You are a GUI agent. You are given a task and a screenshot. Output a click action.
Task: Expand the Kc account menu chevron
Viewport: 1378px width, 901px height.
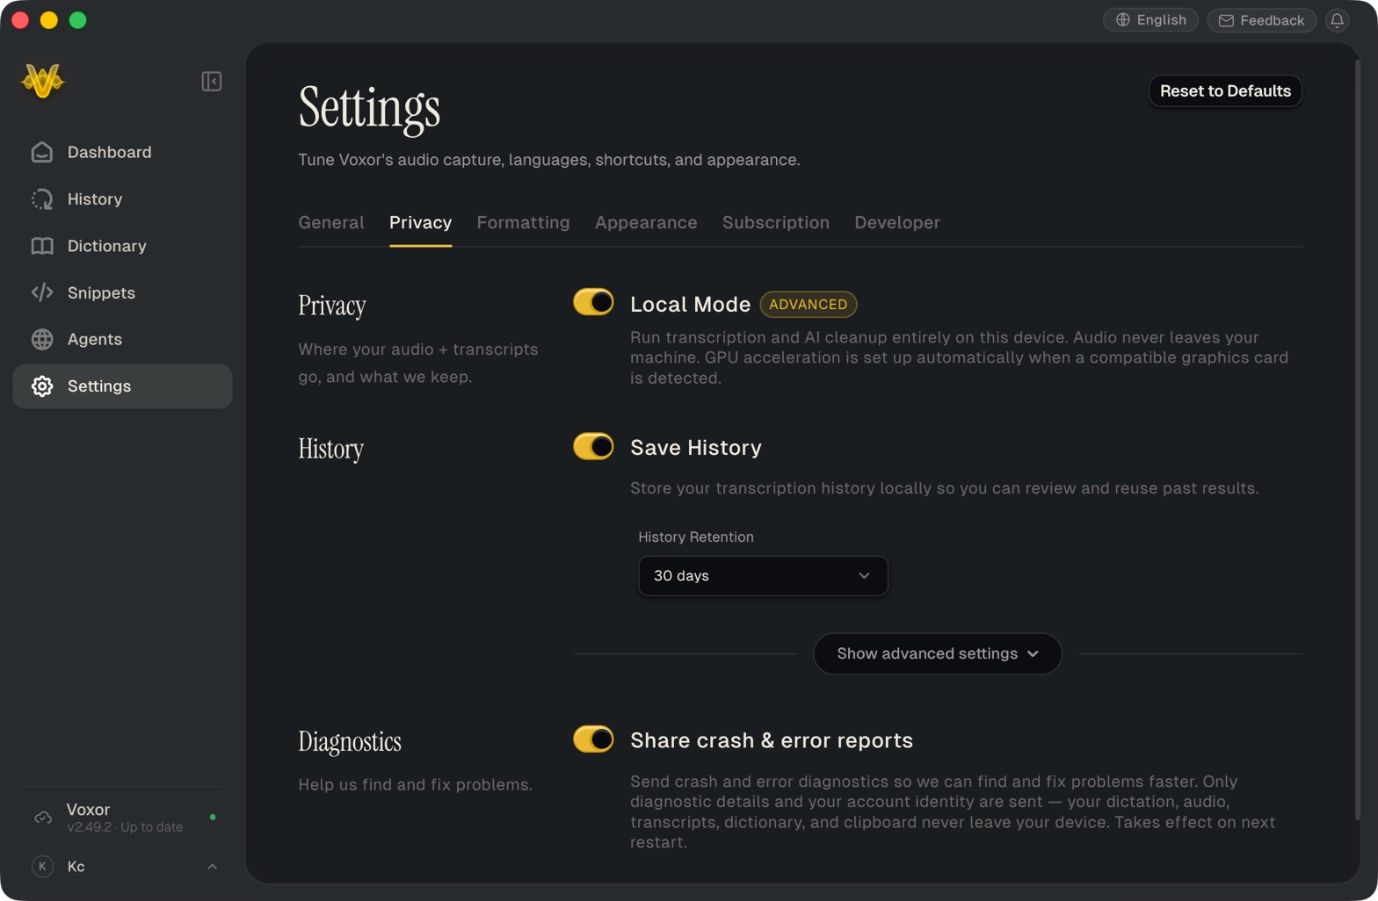pyautogui.click(x=212, y=867)
